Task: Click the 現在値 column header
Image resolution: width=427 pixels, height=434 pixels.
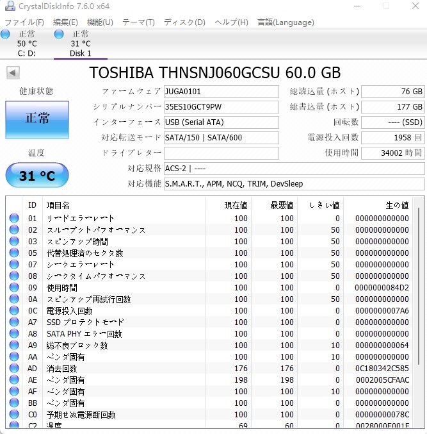Action: point(228,205)
